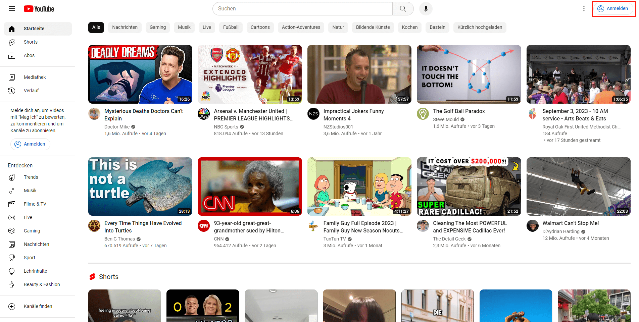Select the Kürzlich hochgeladen filter chip
The height and width of the screenshot is (322, 639).
tap(480, 27)
